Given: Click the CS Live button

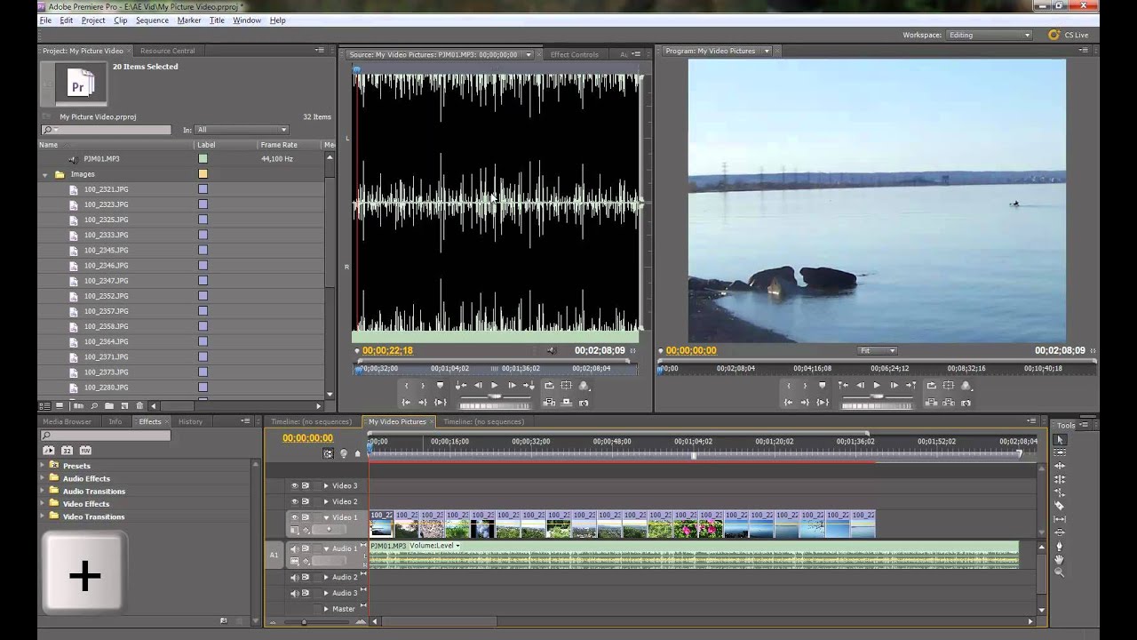Looking at the screenshot, I should tap(1068, 35).
